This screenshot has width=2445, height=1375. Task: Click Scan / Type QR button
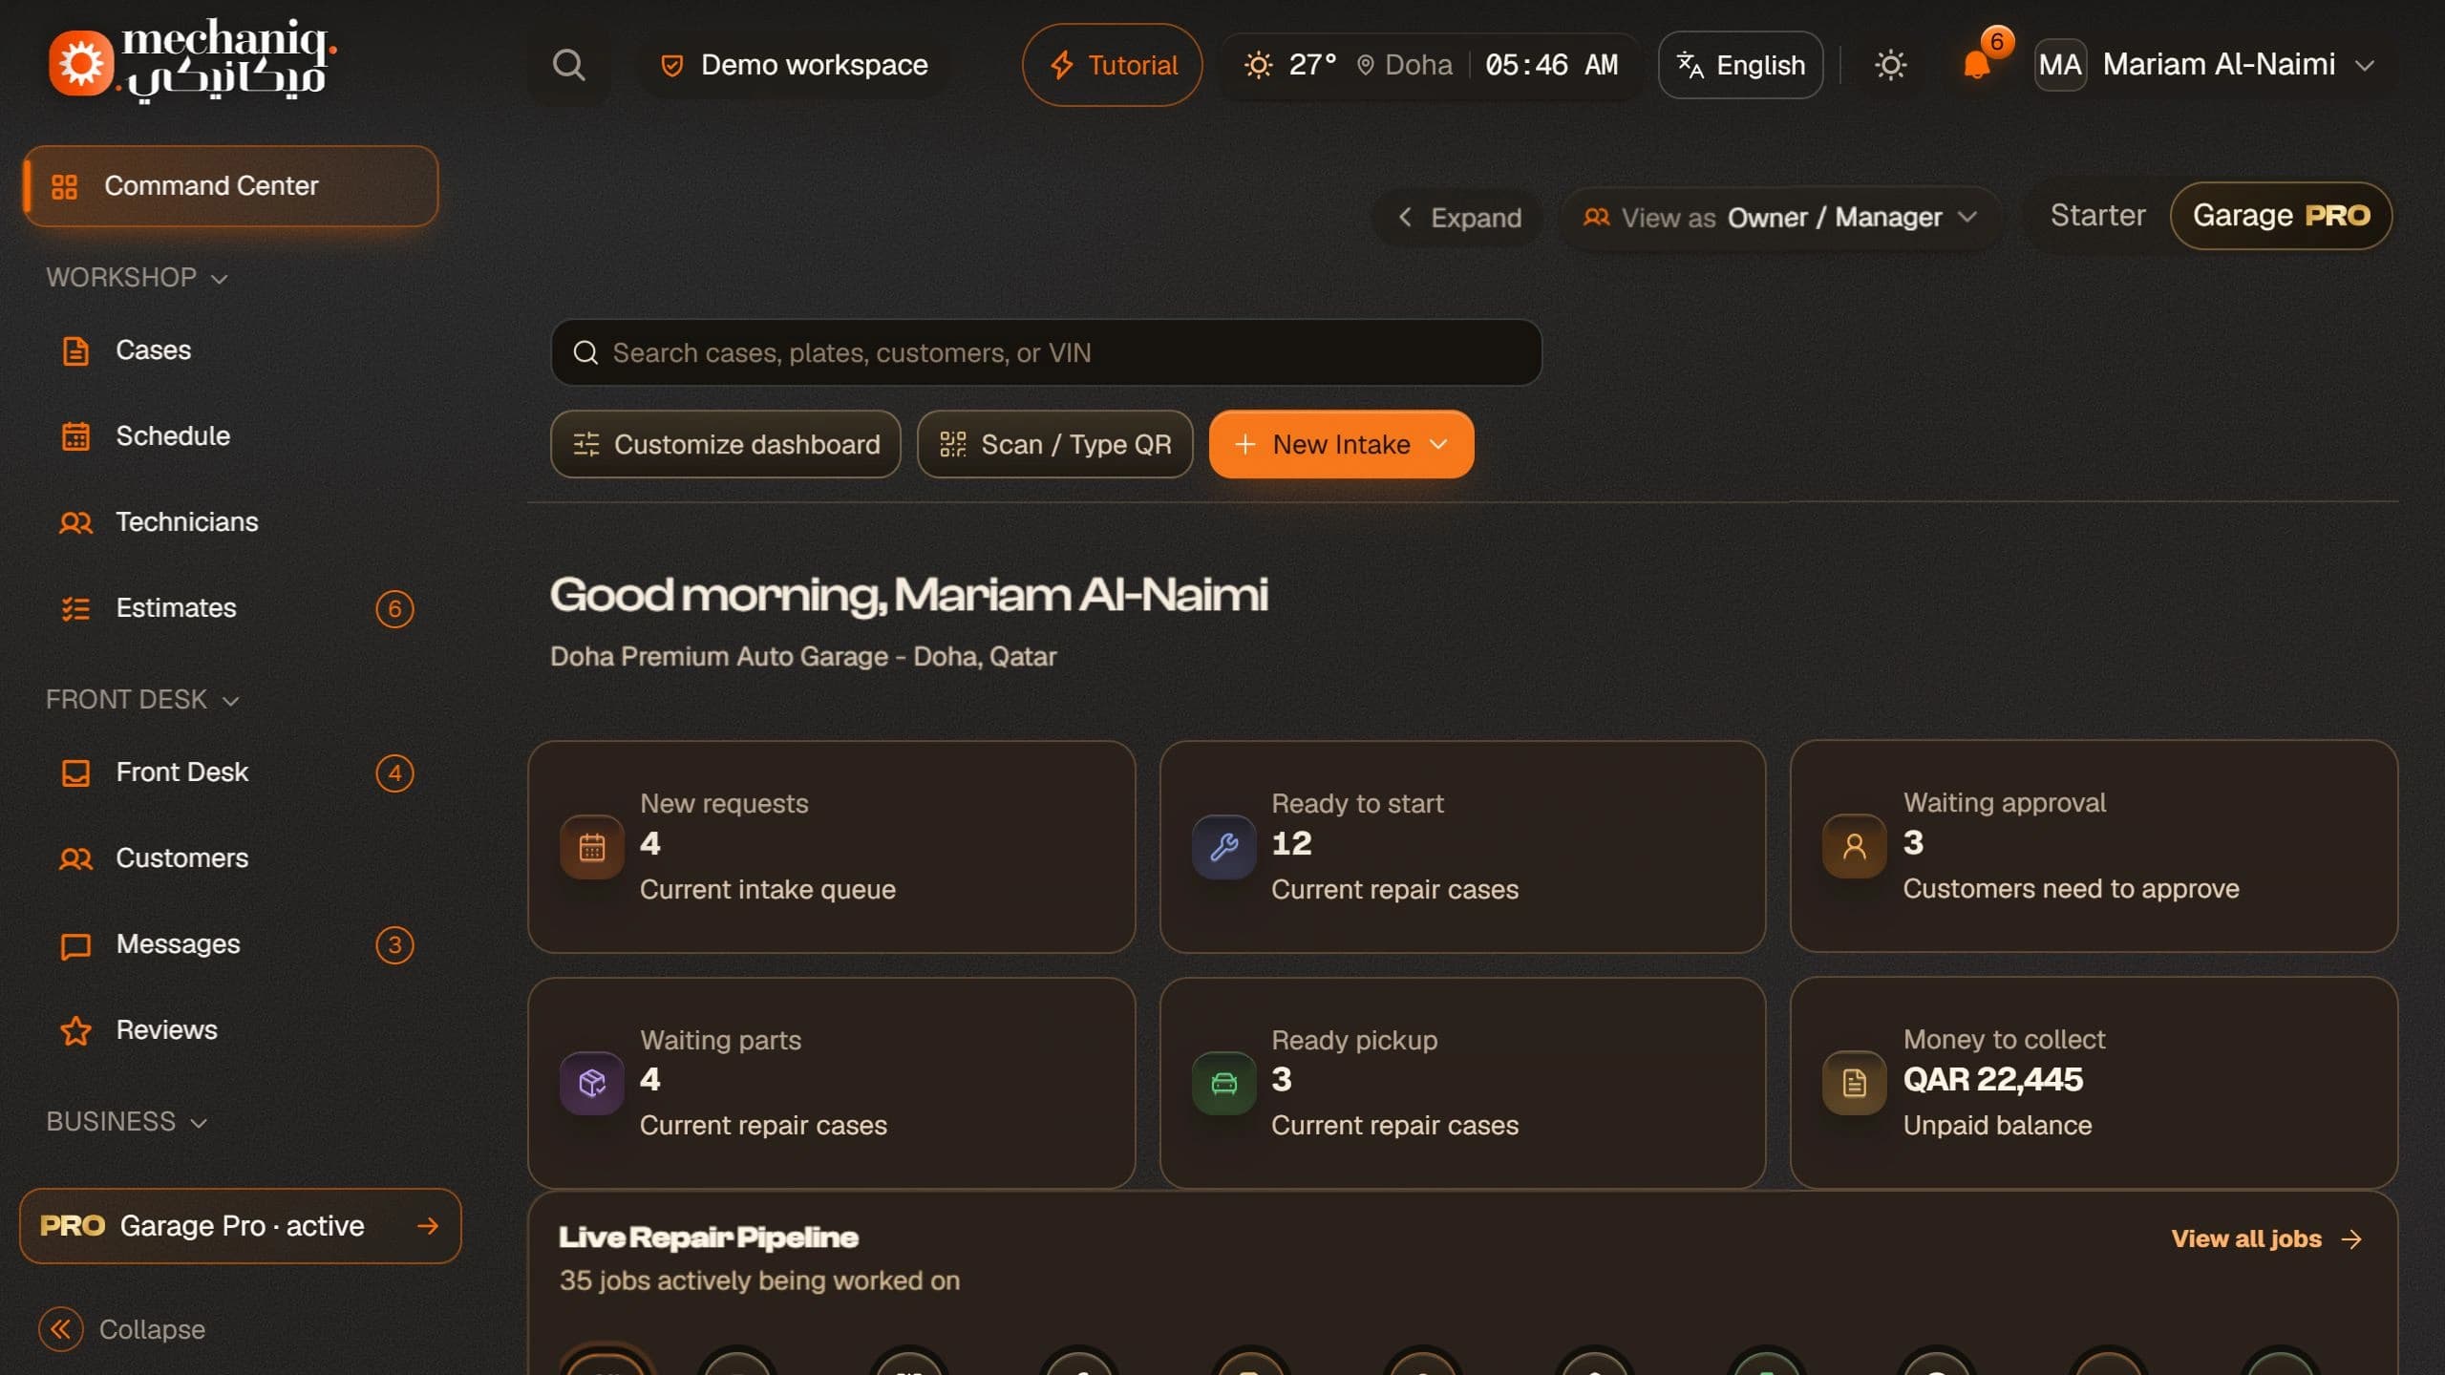pyautogui.click(x=1055, y=444)
